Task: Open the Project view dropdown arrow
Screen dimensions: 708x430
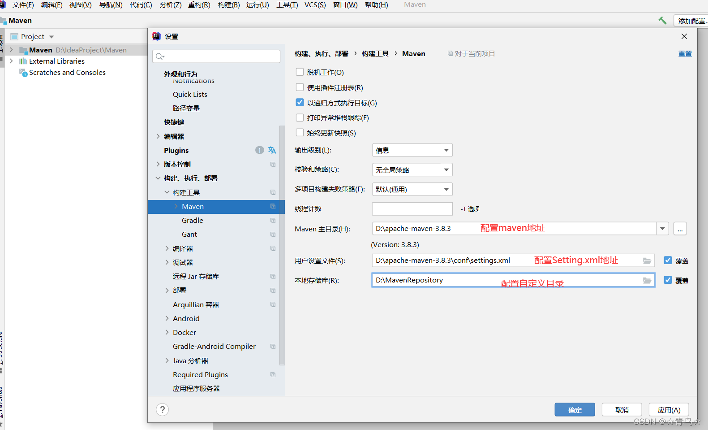Action: (x=51, y=37)
